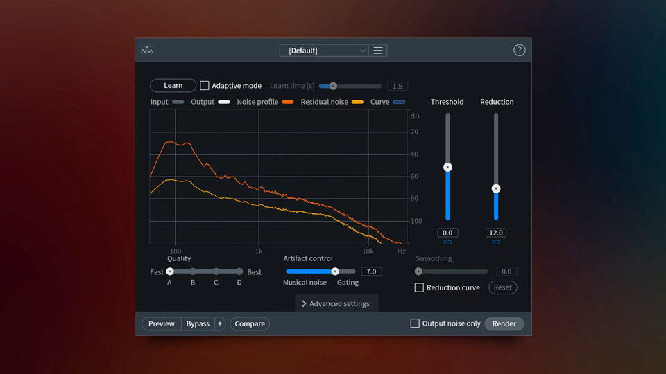Set Quality to position D
This screenshot has height=374, width=666.
(x=239, y=271)
